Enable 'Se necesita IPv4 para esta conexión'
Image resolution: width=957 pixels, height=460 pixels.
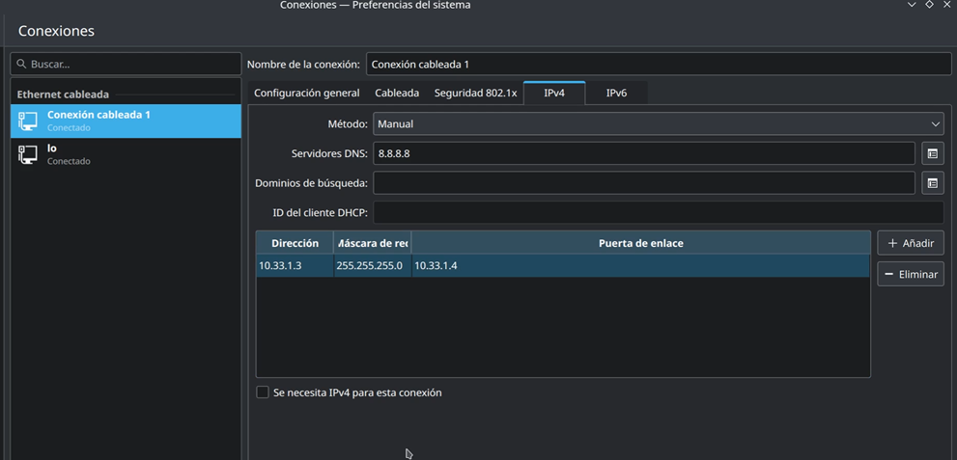[x=263, y=392]
